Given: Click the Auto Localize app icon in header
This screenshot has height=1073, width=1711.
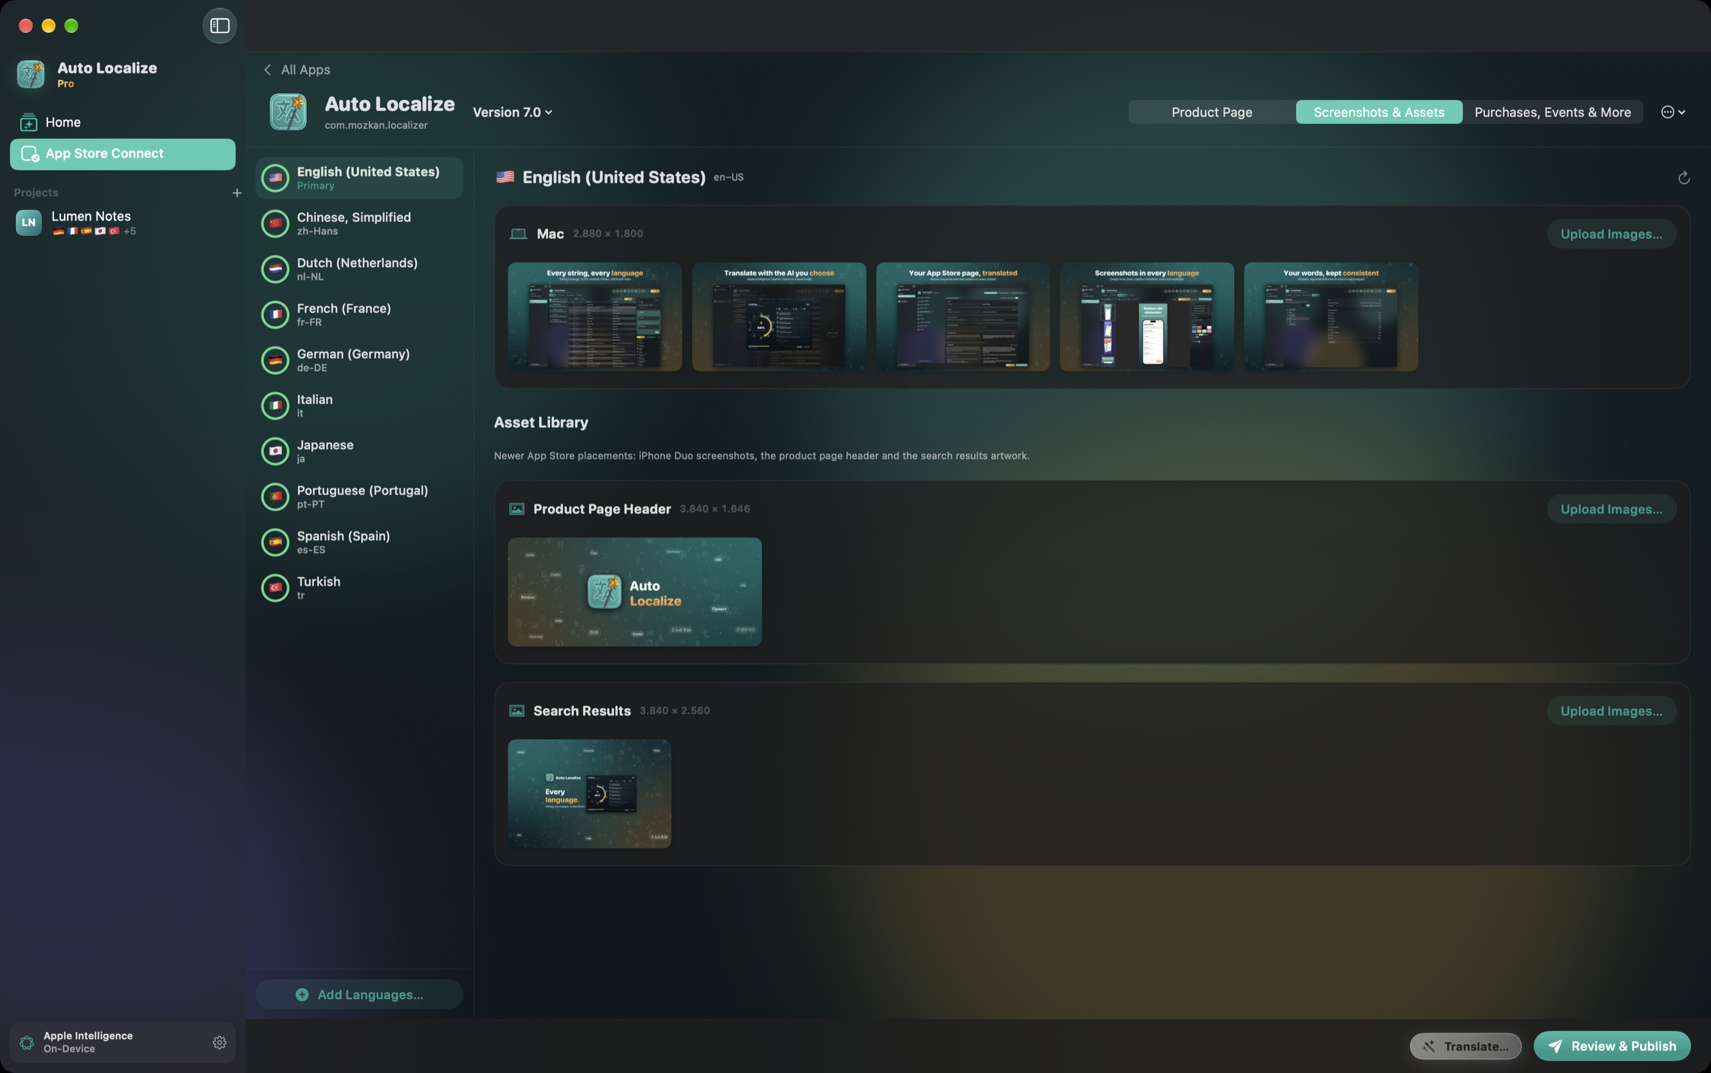Looking at the screenshot, I should click(x=288, y=112).
